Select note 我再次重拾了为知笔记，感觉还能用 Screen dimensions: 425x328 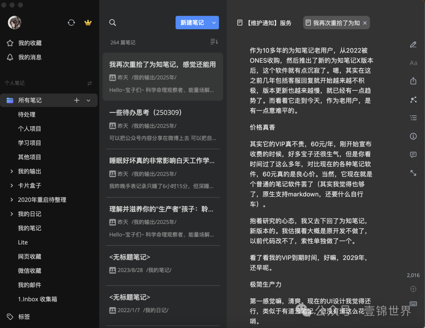click(x=163, y=76)
